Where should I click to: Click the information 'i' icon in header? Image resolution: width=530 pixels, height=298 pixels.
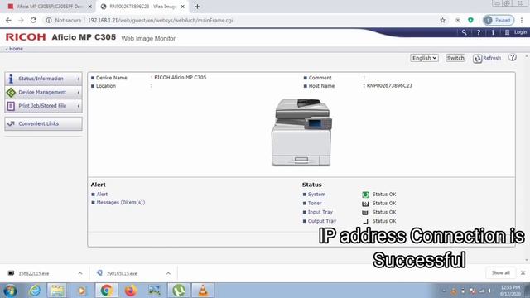click(493, 32)
